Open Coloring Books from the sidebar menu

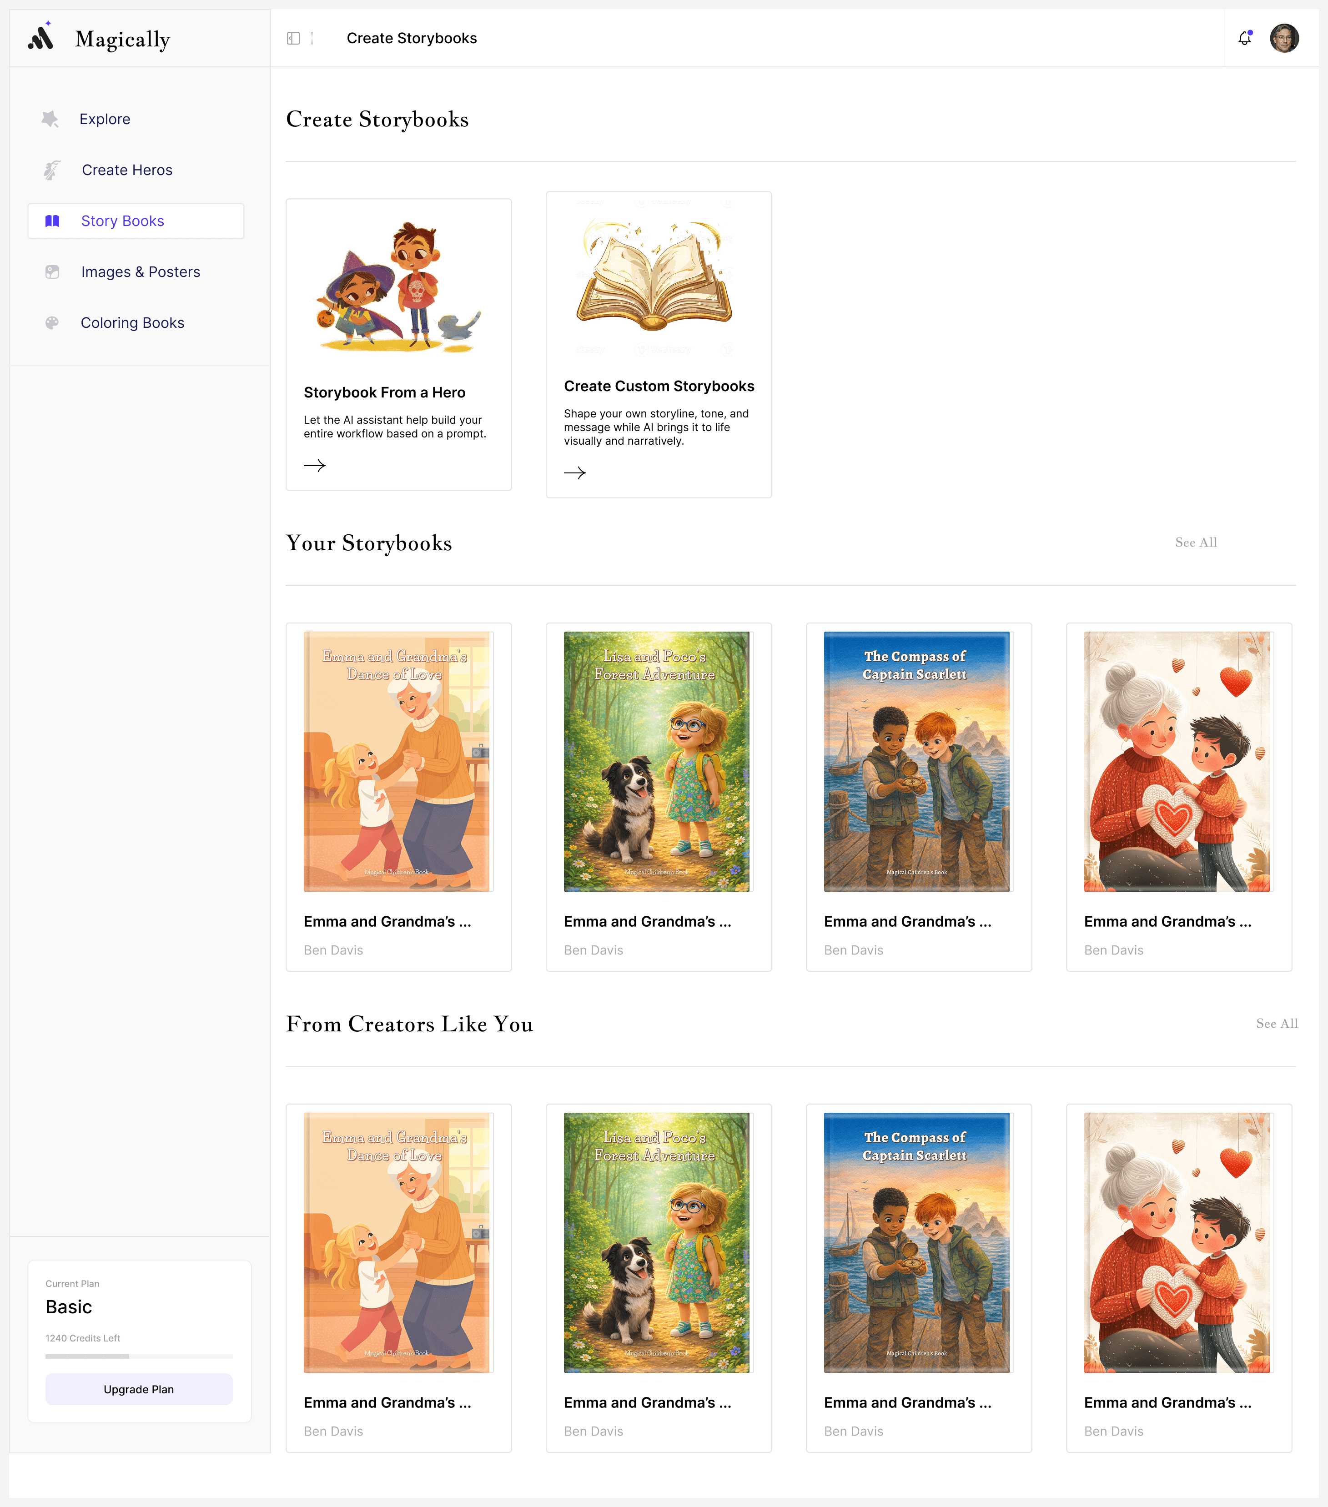coord(132,323)
